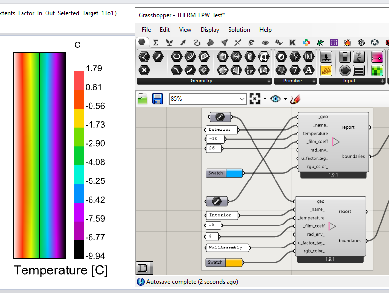
Task: Open the Maths sigma tab icon
Action: click(155, 43)
